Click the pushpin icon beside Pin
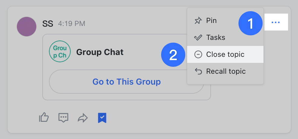Screen dimensions: 298x139 (x=198, y=21)
